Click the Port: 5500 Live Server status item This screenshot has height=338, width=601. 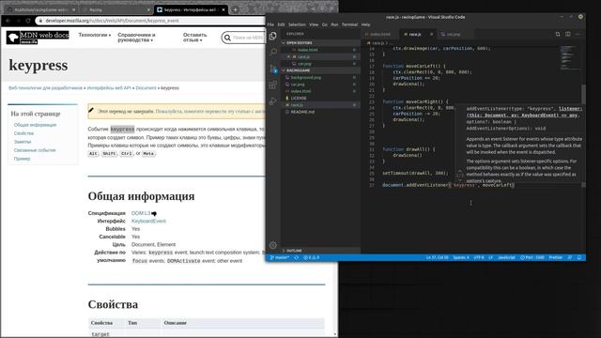532,257
